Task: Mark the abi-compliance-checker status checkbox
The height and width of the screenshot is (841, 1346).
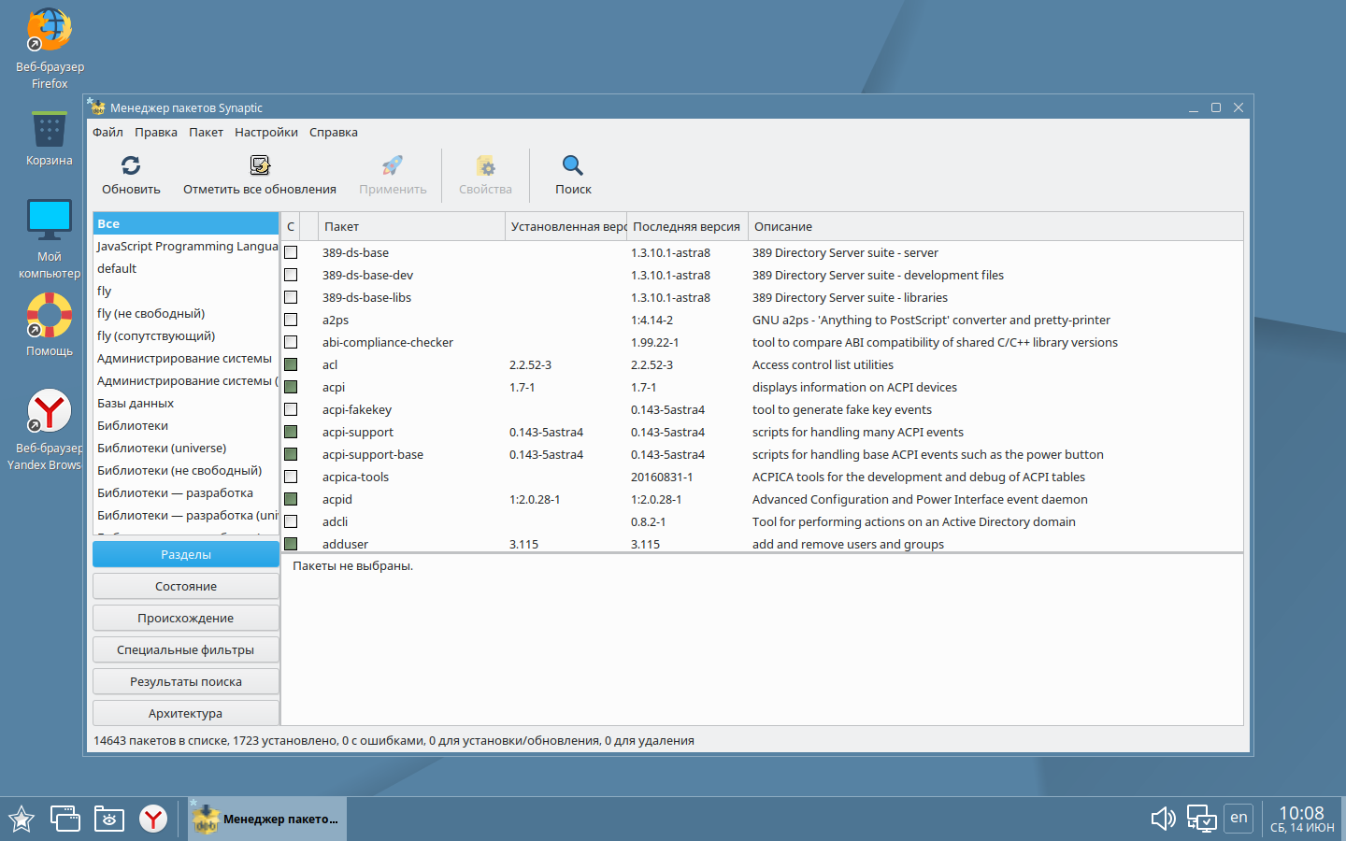Action: coord(291,342)
